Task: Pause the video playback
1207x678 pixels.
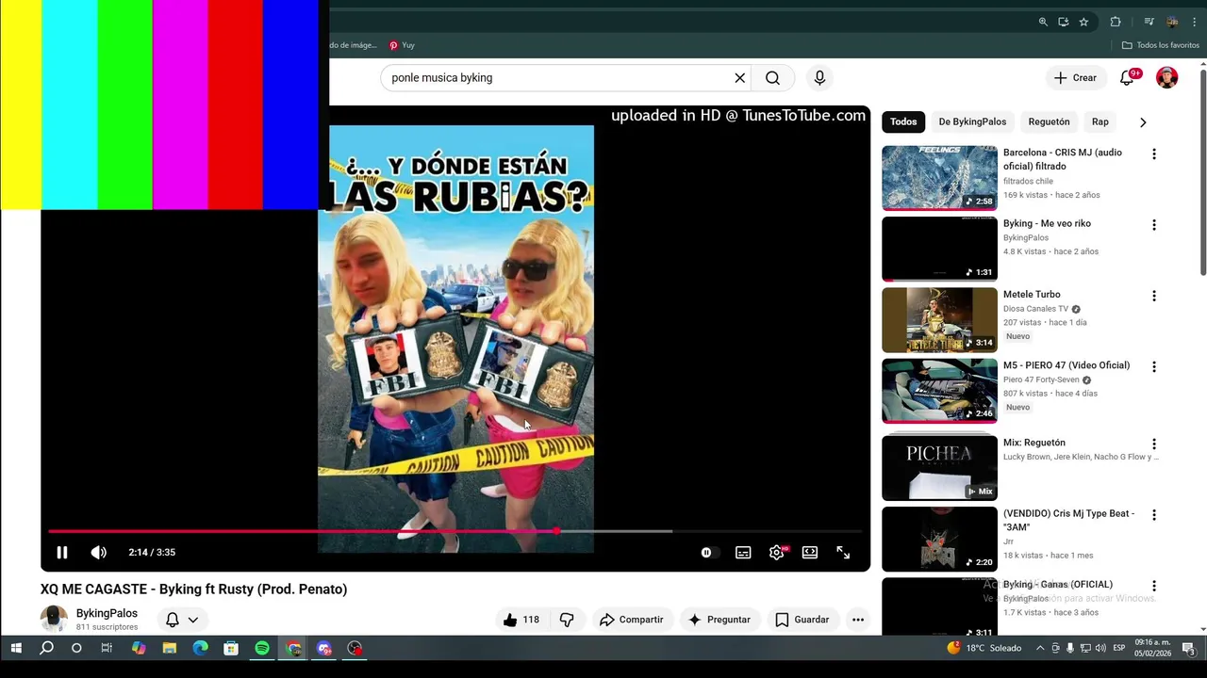Action: coord(62,553)
